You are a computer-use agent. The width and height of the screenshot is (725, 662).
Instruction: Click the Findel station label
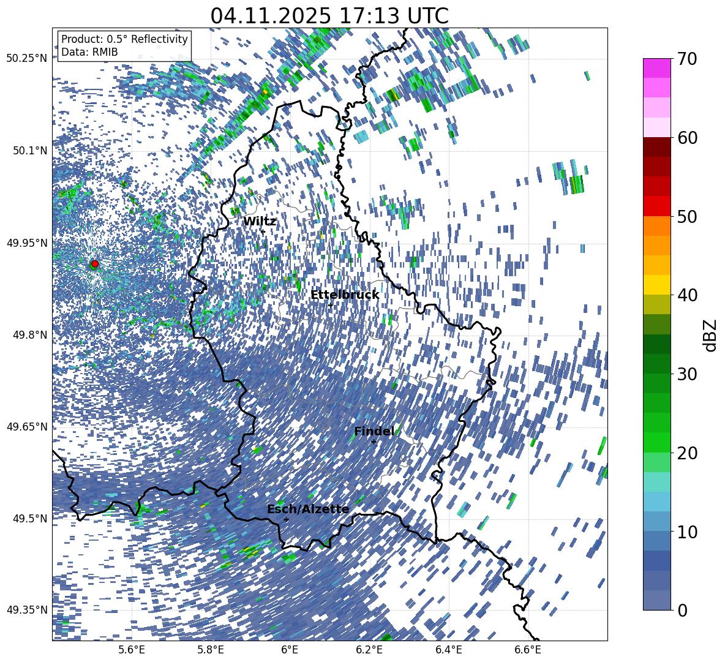point(374,431)
